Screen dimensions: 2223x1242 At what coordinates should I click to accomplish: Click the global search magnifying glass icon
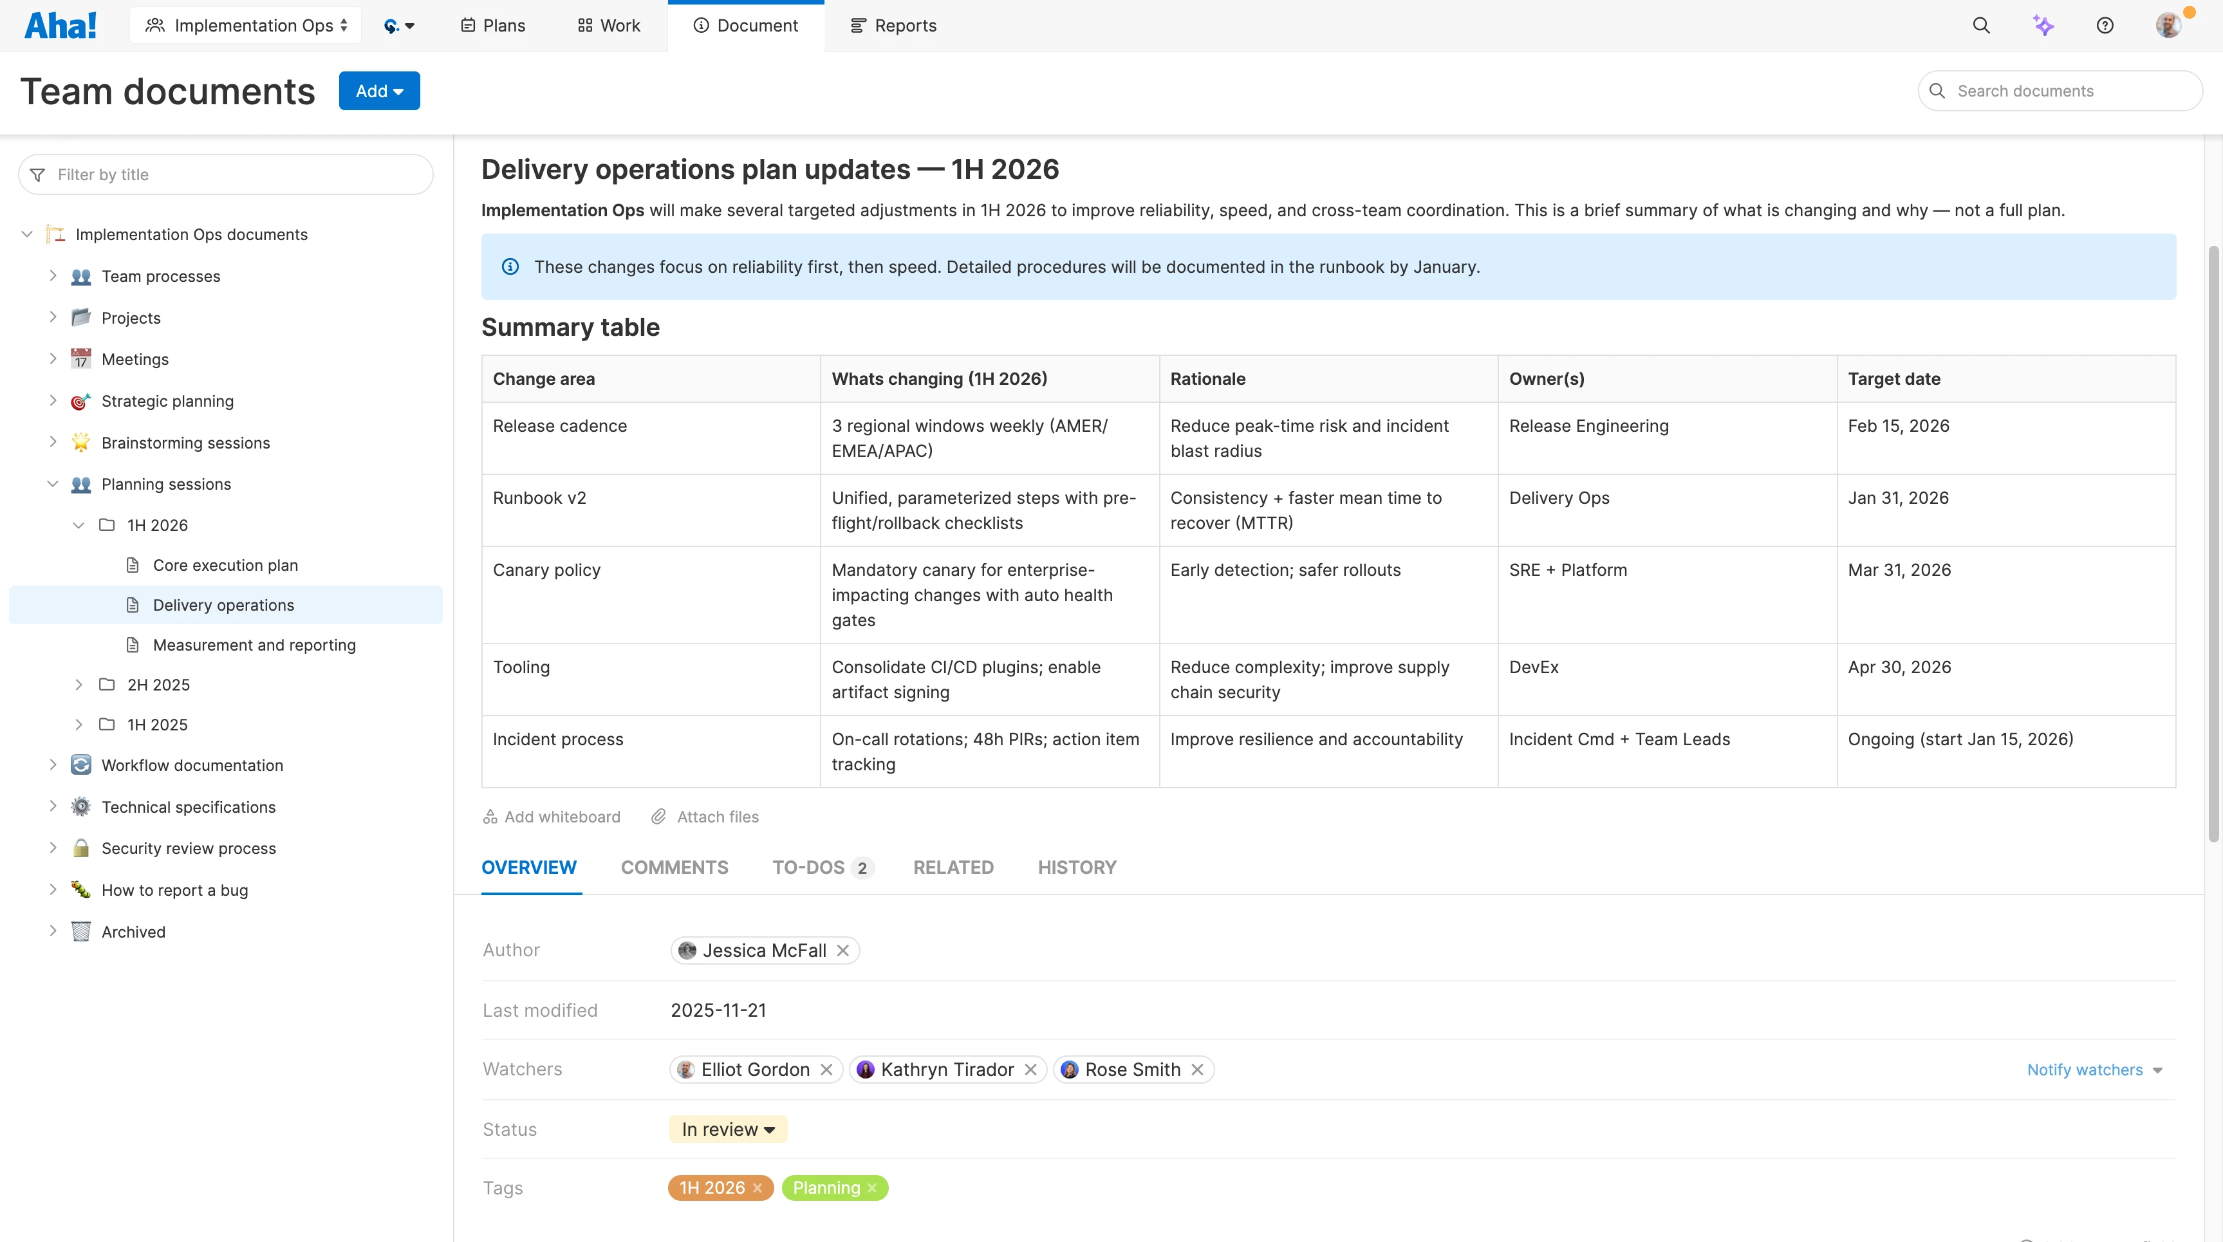point(1982,25)
